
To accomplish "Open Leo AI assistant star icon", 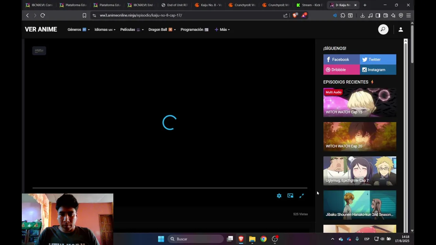I will pos(393,15).
